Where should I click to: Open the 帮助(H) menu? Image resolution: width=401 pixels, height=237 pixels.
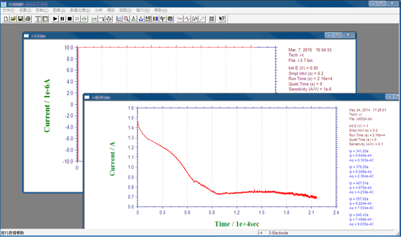(160, 10)
